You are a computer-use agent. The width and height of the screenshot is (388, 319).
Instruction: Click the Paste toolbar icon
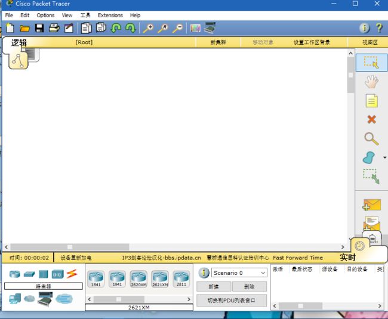[x=101, y=27]
